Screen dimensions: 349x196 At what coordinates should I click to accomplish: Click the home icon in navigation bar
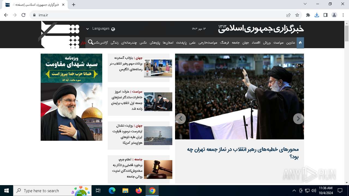pyautogui.click(x=300, y=43)
